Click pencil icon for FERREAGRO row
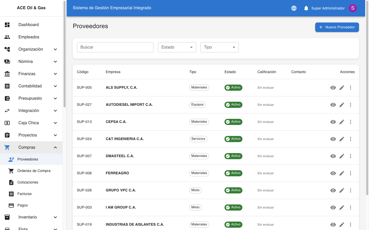The height and width of the screenshot is (230, 369). (342, 173)
